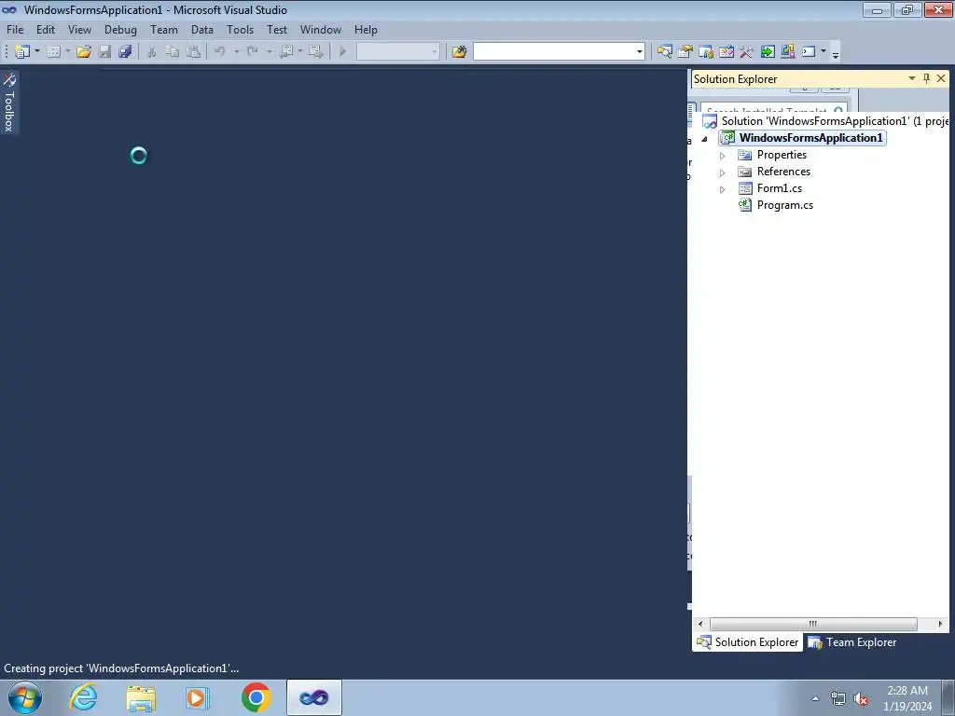955x716 pixels.
Task: Click the Solution Explorer horizontal scrollbar thumb
Action: (813, 624)
